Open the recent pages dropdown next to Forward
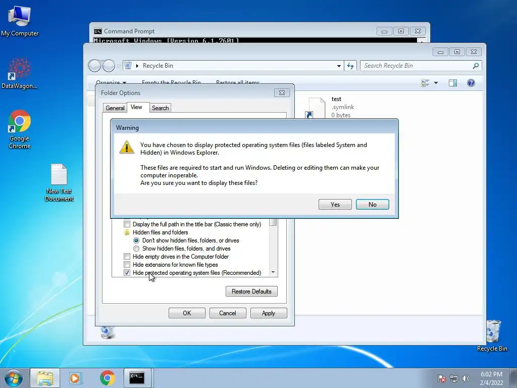The width and height of the screenshot is (517, 388). pyautogui.click(x=119, y=66)
